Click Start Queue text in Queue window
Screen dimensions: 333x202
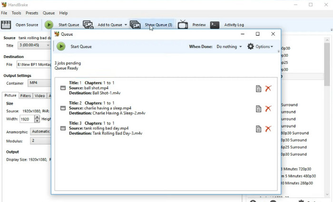click(x=81, y=47)
